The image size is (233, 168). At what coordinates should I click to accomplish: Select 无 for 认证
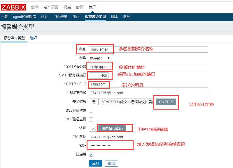pyautogui.click(x=94, y=128)
